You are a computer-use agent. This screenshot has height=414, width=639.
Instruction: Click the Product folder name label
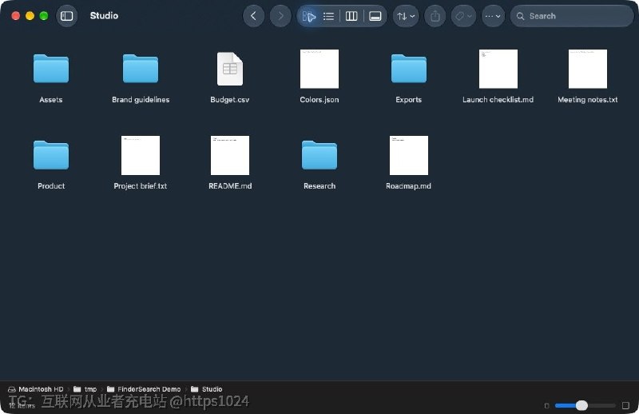pyautogui.click(x=51, y=186)
